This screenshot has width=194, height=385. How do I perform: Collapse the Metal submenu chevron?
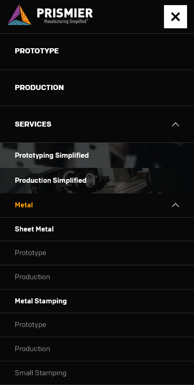(176, 205)
